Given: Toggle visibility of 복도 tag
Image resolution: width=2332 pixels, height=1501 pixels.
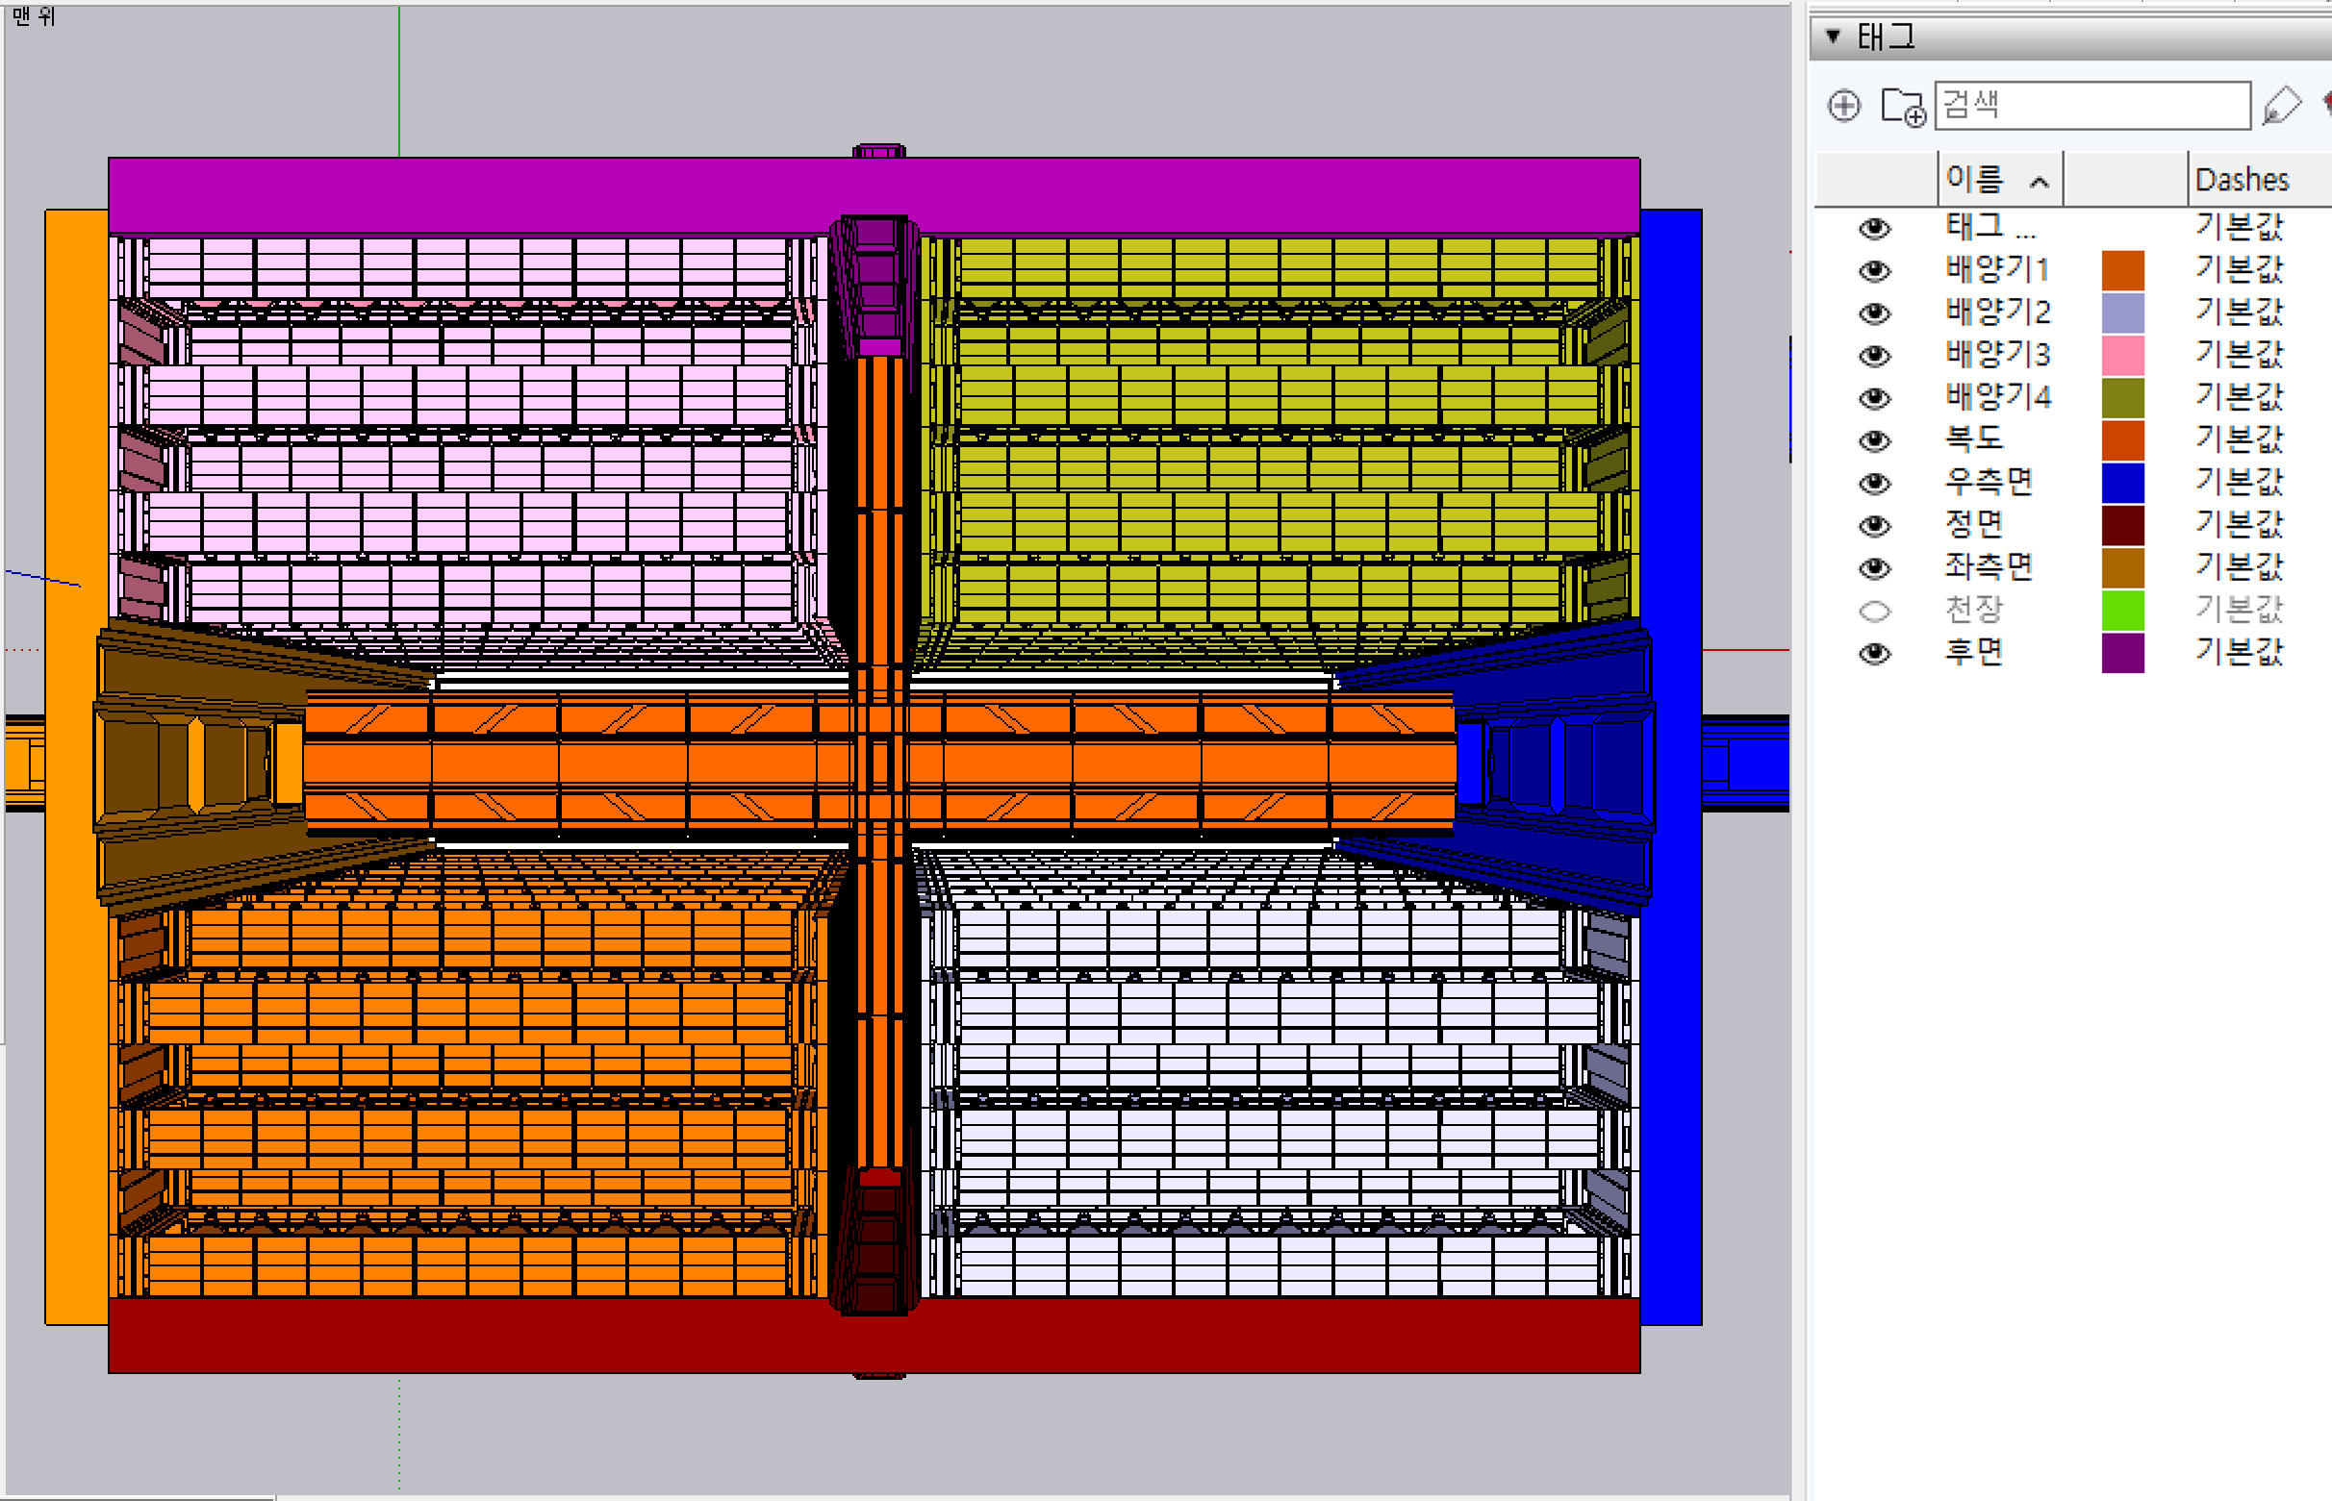Looking at the screenshot, I should pyautogui.click(x=1874, y=440).
